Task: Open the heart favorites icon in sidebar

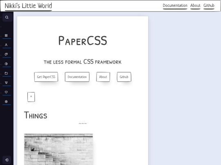Action: coord(6,92)
